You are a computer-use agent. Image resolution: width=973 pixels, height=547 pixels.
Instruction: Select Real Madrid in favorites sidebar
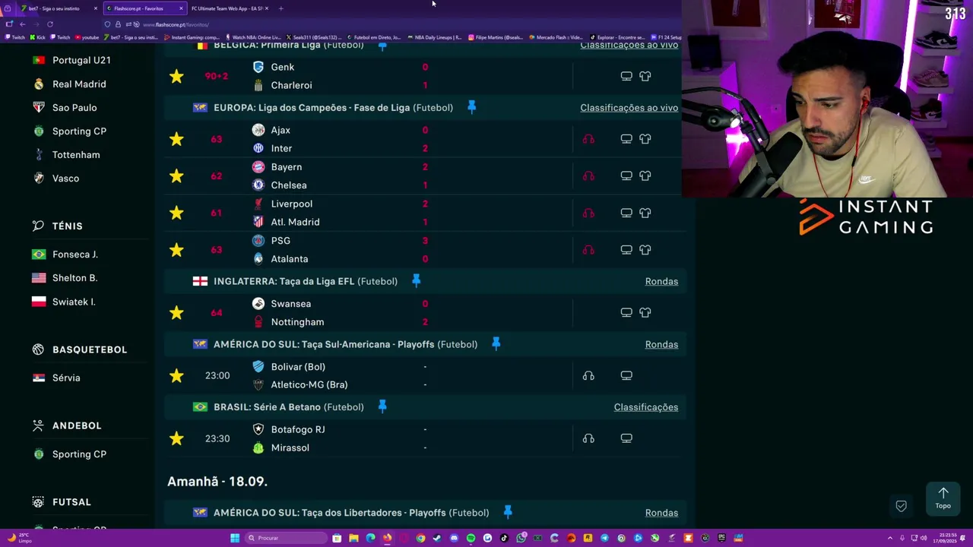point(79,84)
